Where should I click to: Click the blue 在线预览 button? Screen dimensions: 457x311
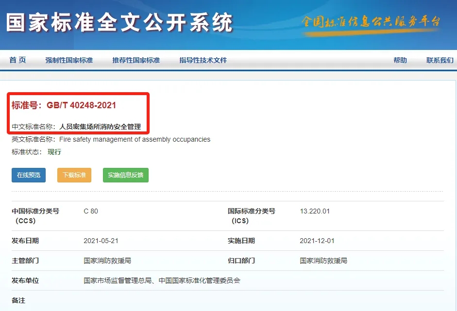pos(29,175)
